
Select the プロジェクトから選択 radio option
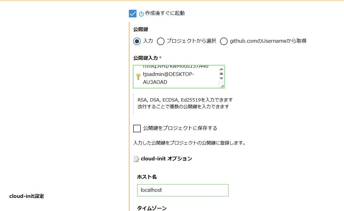(161, 41)
